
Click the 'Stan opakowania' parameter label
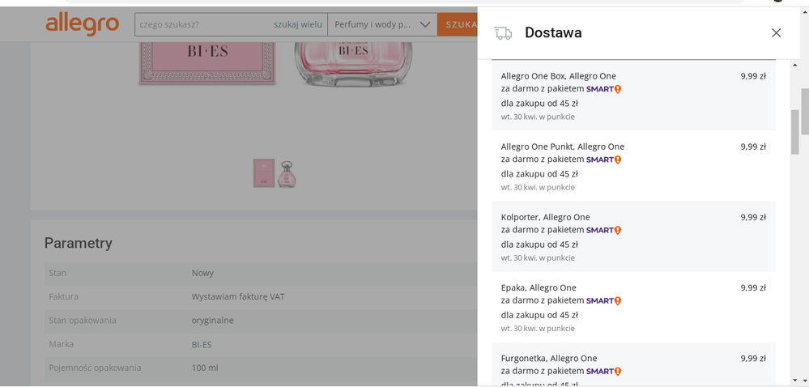click(83, 321)
